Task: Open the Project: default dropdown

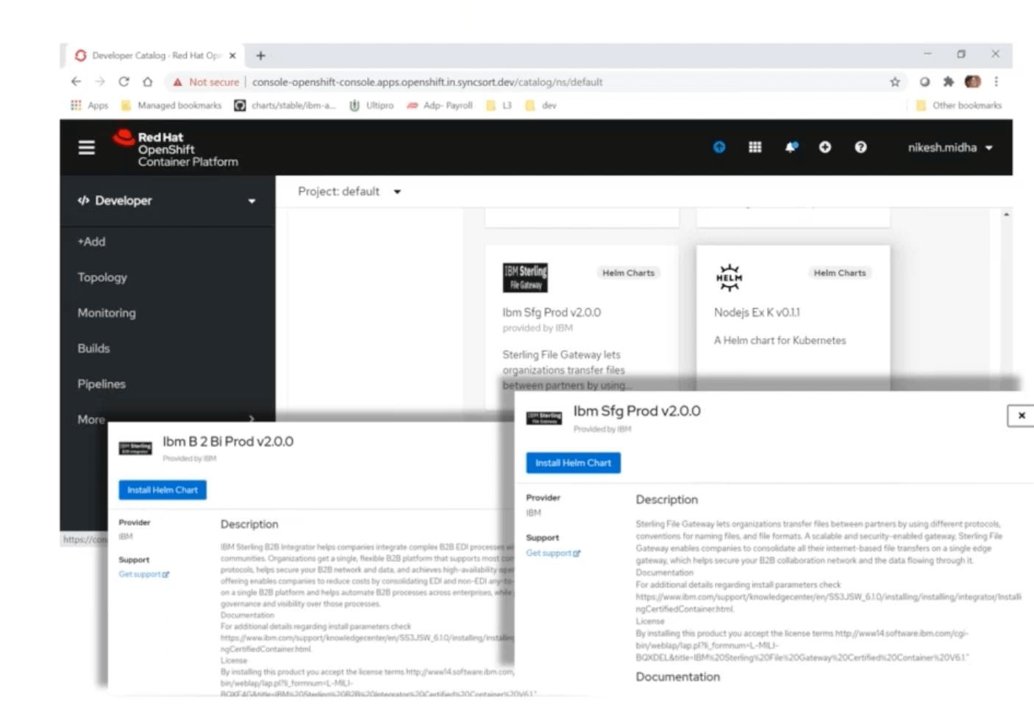Action: click(x=349, y=191)
